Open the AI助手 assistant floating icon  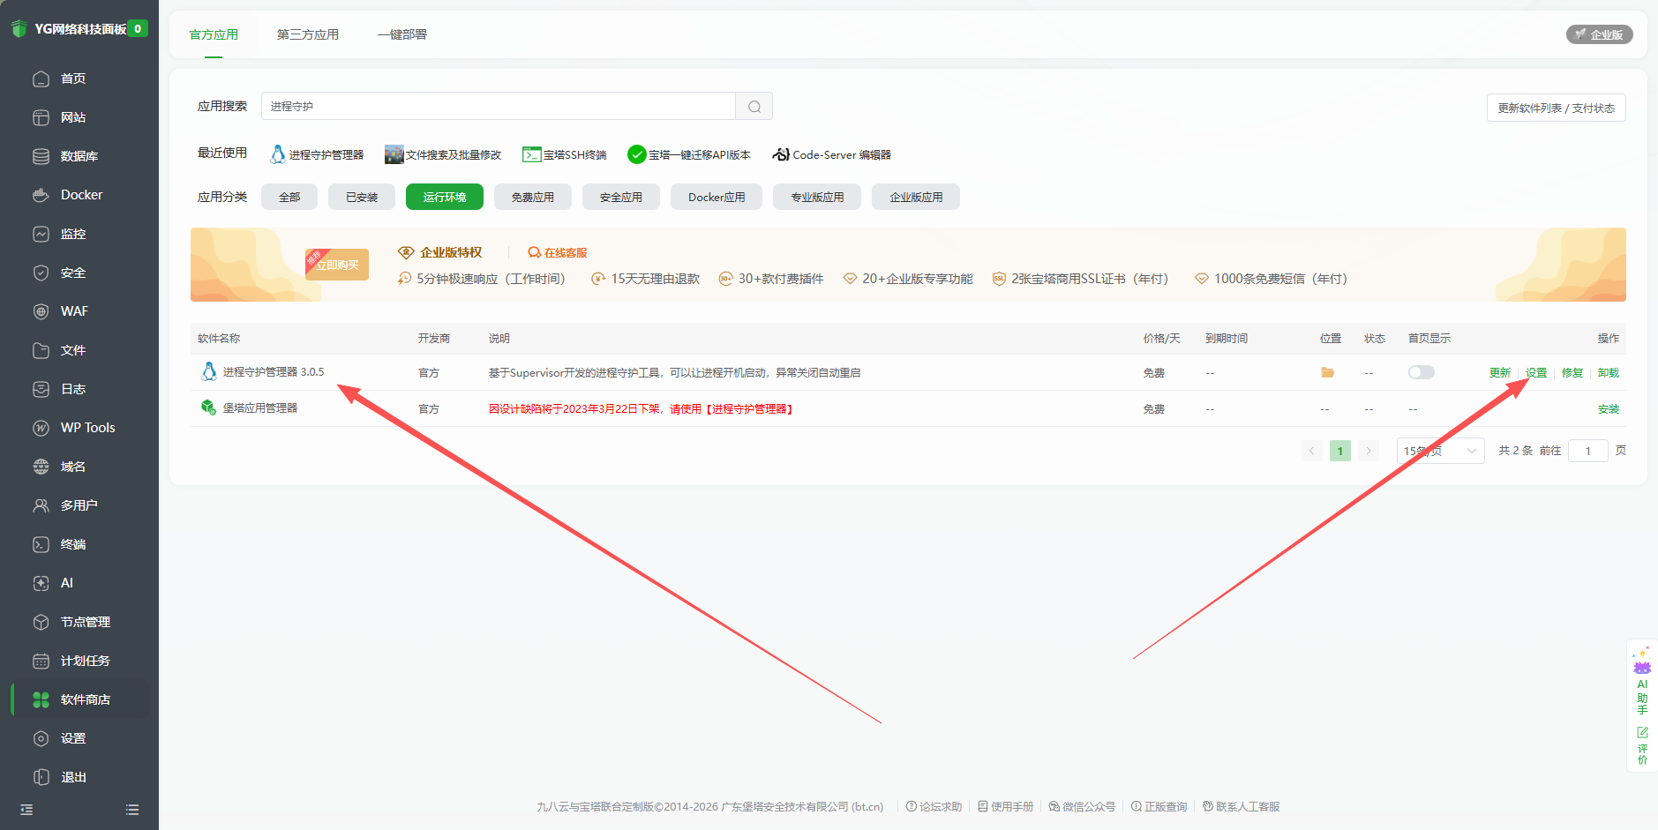tap(1642, 683)
